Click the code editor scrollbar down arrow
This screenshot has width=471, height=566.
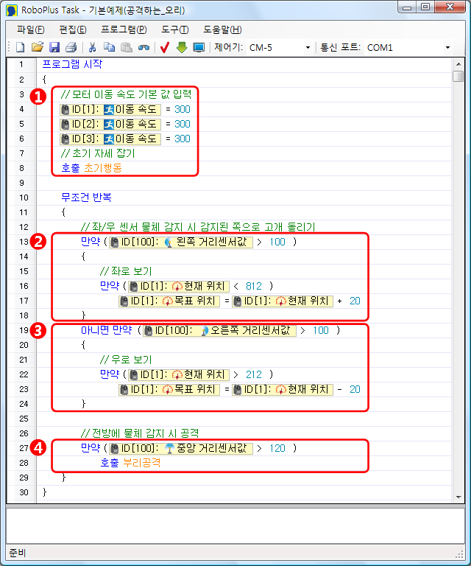(x=458, y=497)
